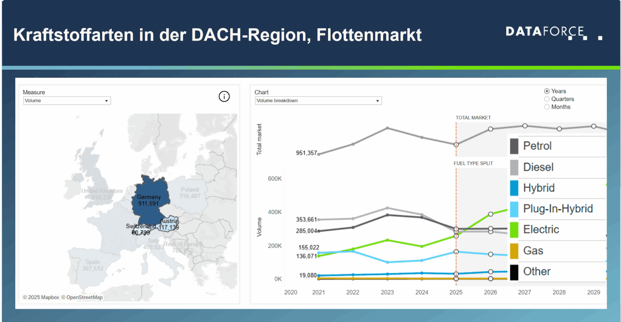Select Germany on the map
The image size is (621, 322).
click(x=149, y=199)
